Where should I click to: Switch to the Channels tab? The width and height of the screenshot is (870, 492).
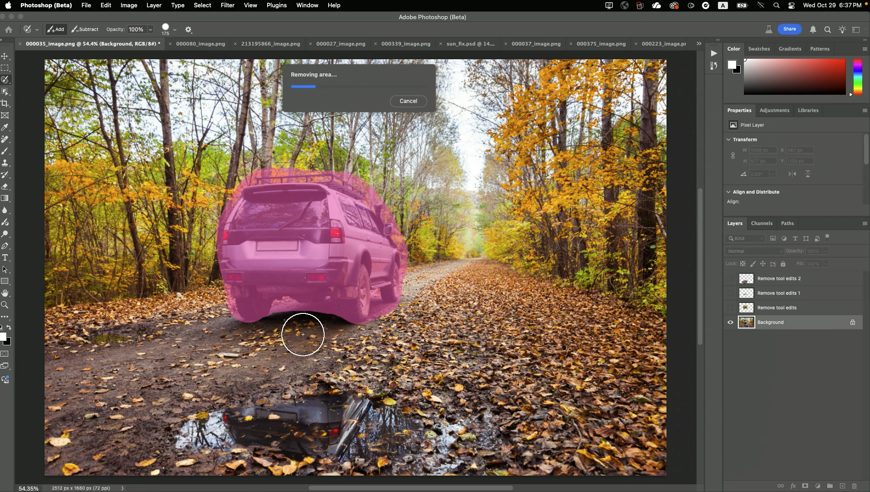(761, 224)
